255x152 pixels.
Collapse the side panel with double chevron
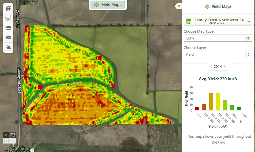pyautogui.click(x=179, y=6)
